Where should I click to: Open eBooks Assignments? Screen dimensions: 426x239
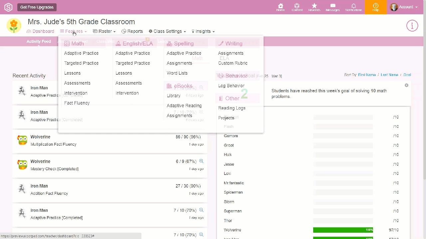(179, 116)
